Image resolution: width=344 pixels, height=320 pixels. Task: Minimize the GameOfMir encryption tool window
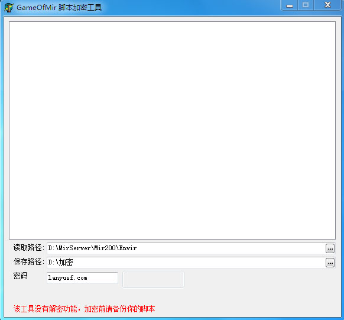point(290,5)
